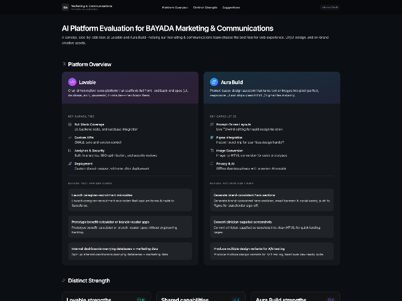The width and height of the screenshot is (402, 301).
Task: Click the main page title about BAYADA Marketing & Communications
Action: [168, 28]
